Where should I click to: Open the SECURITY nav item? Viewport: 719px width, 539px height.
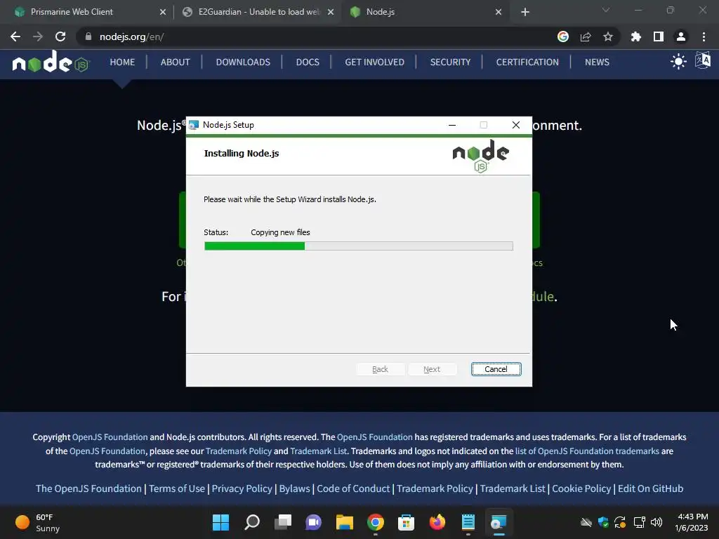point(450,62)
